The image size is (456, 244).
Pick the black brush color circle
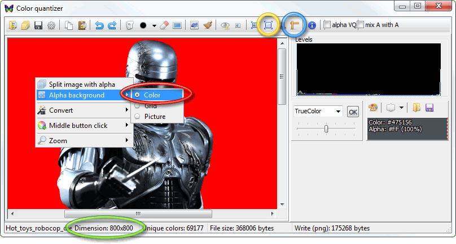point(143,25)
